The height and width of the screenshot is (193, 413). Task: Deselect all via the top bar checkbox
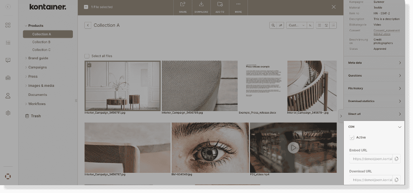(x=86, y=7)
